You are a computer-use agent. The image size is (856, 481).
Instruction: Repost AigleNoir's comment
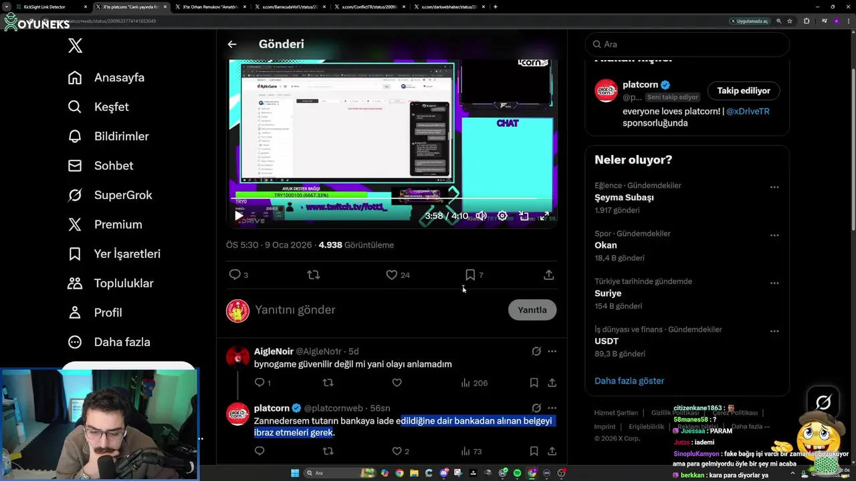[328, 383]
